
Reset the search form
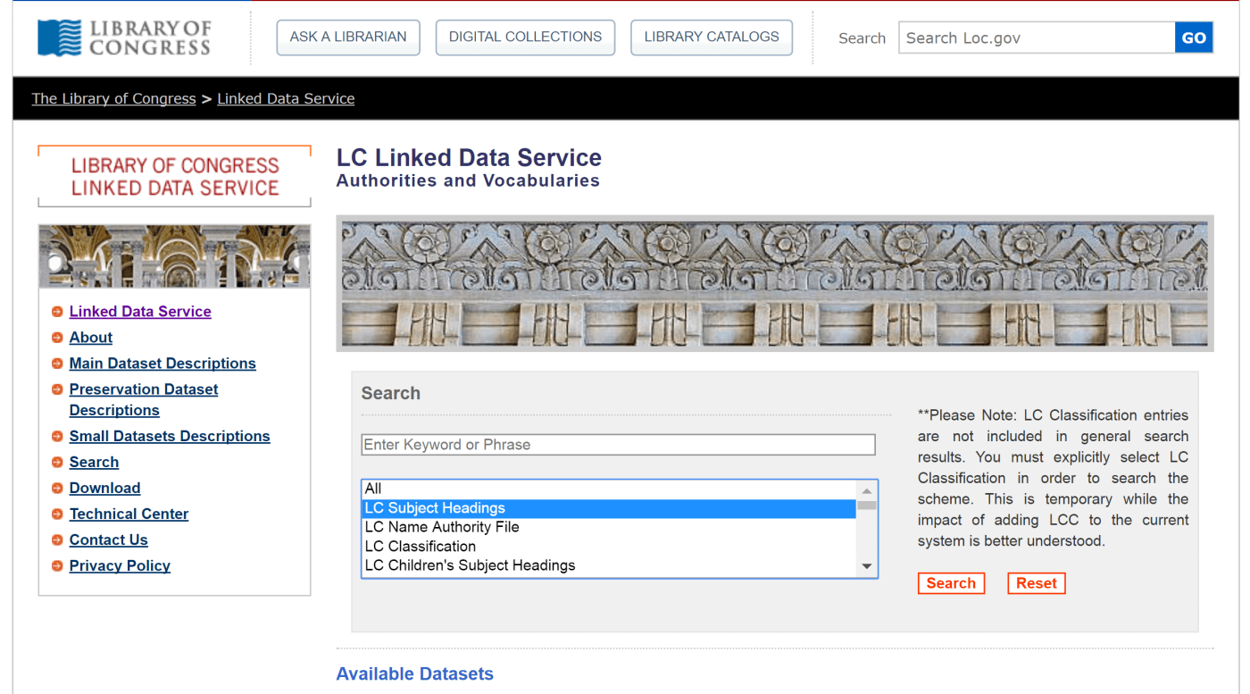[x=1036, y=583]
